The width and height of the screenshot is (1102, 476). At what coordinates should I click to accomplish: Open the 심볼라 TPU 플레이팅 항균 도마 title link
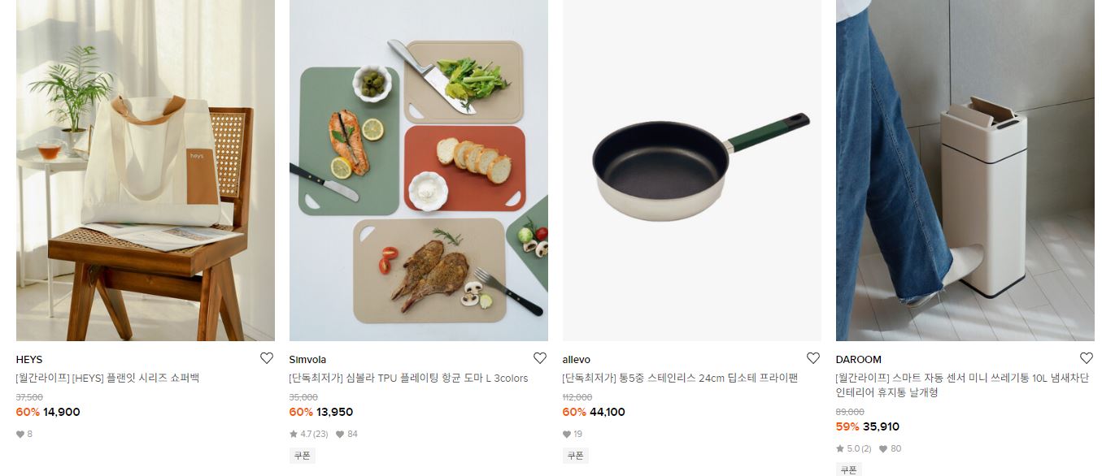409,378
